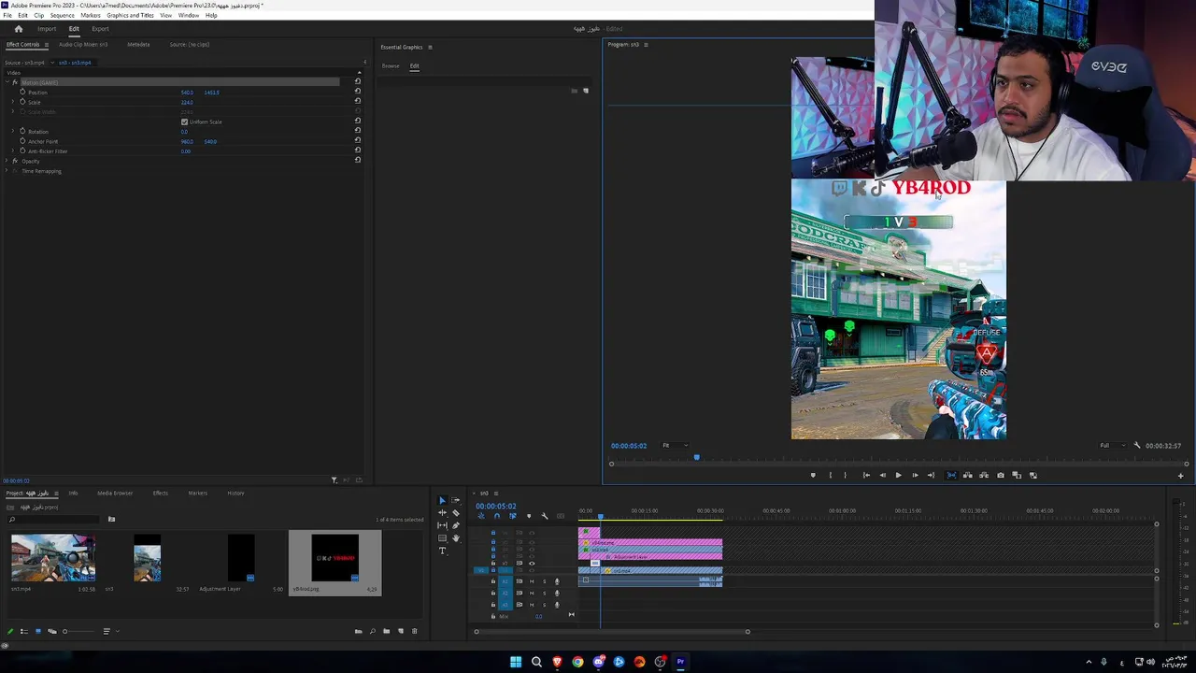Select the Adjustment Layer thumbnail in Project
Screen dimensions: 1196x673
pos(241,558)
